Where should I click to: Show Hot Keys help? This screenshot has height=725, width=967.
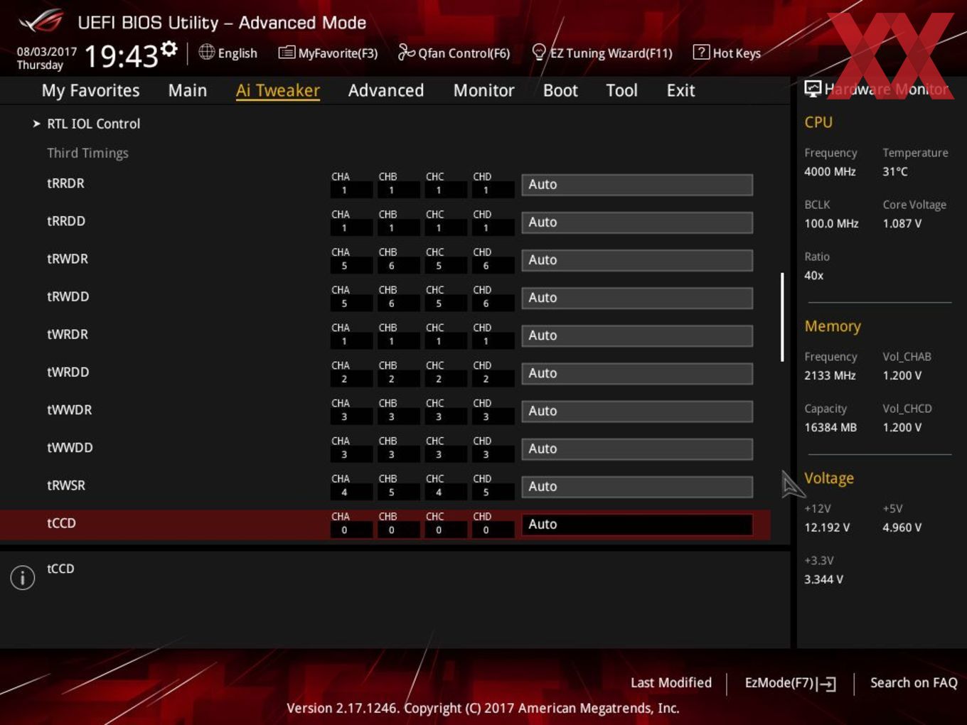click(737, 53)
